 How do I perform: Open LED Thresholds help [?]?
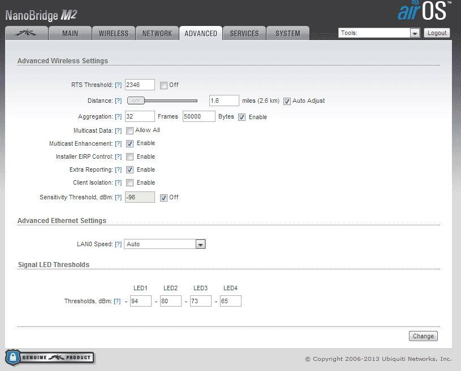[117, 301]
